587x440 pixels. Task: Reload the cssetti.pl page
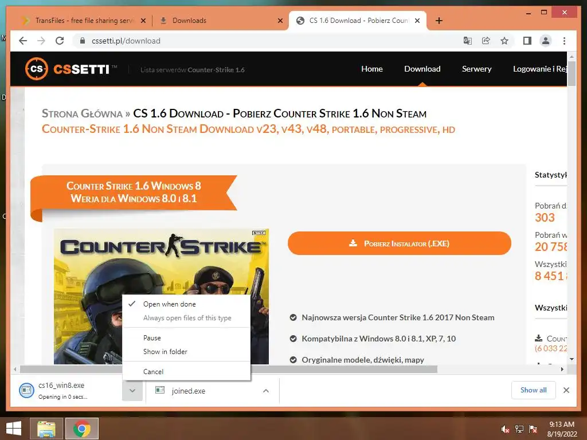click(60, 41)
